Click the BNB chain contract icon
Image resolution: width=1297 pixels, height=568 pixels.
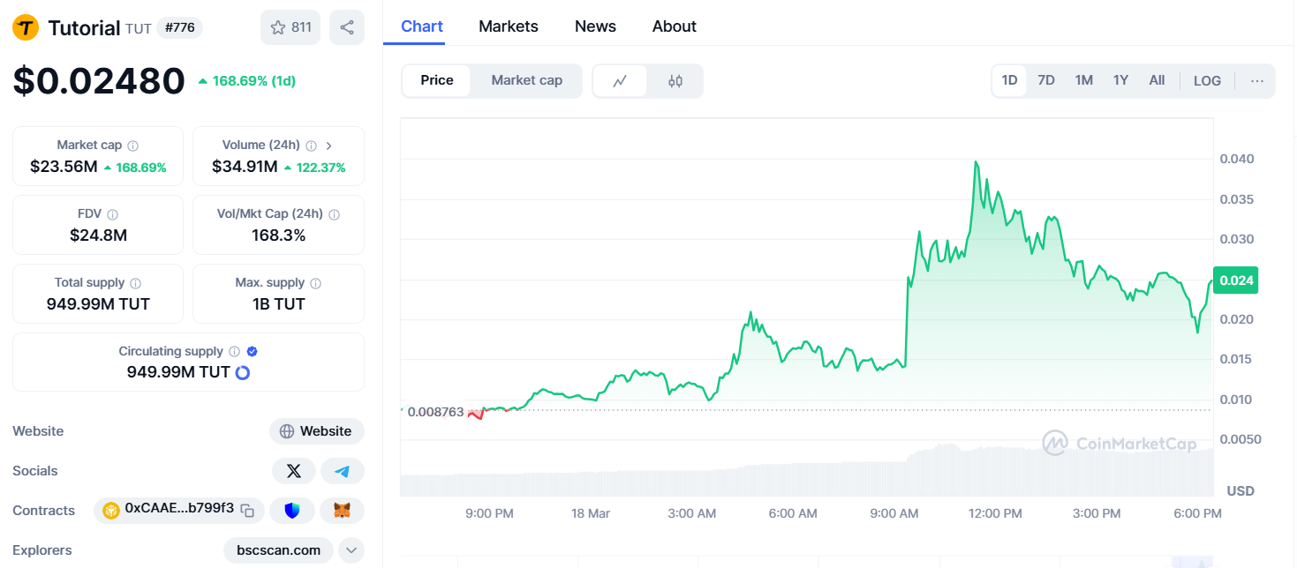click(111, 510)
